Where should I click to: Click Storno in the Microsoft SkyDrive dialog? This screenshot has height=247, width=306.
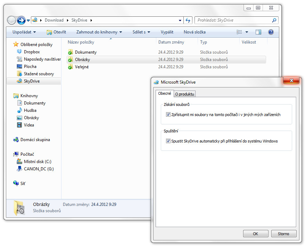click(x=283, y=234)
